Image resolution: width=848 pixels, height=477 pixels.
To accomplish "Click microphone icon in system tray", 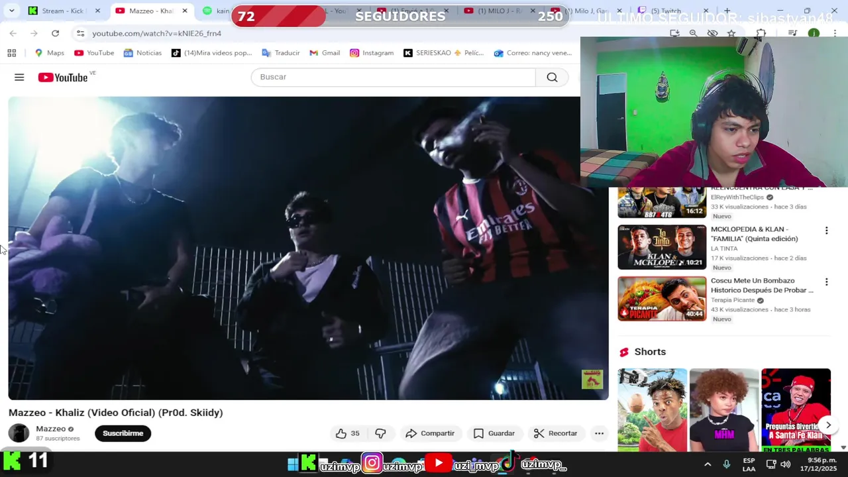I will click(727, 464).
